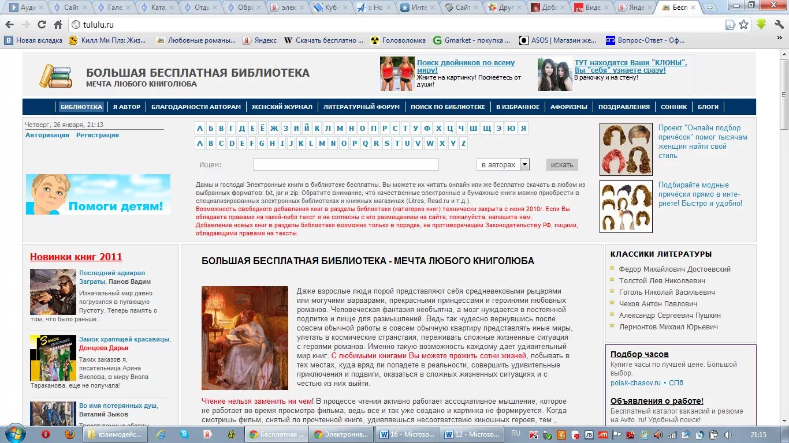Switch to the Куб browser tab

(x=330, y=8)
